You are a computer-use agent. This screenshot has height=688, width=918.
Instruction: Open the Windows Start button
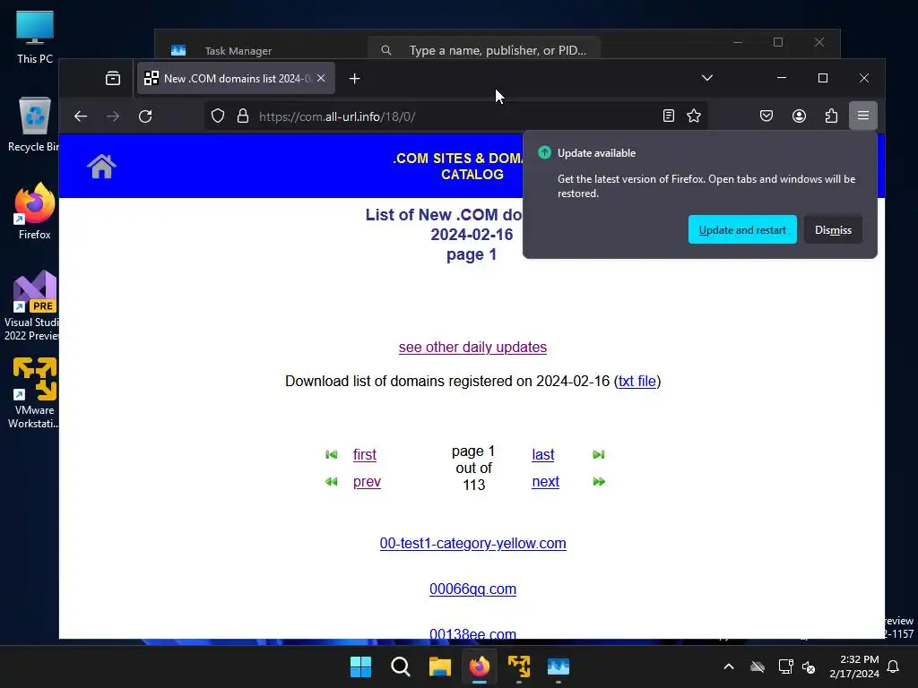click(x=360, y=666)
